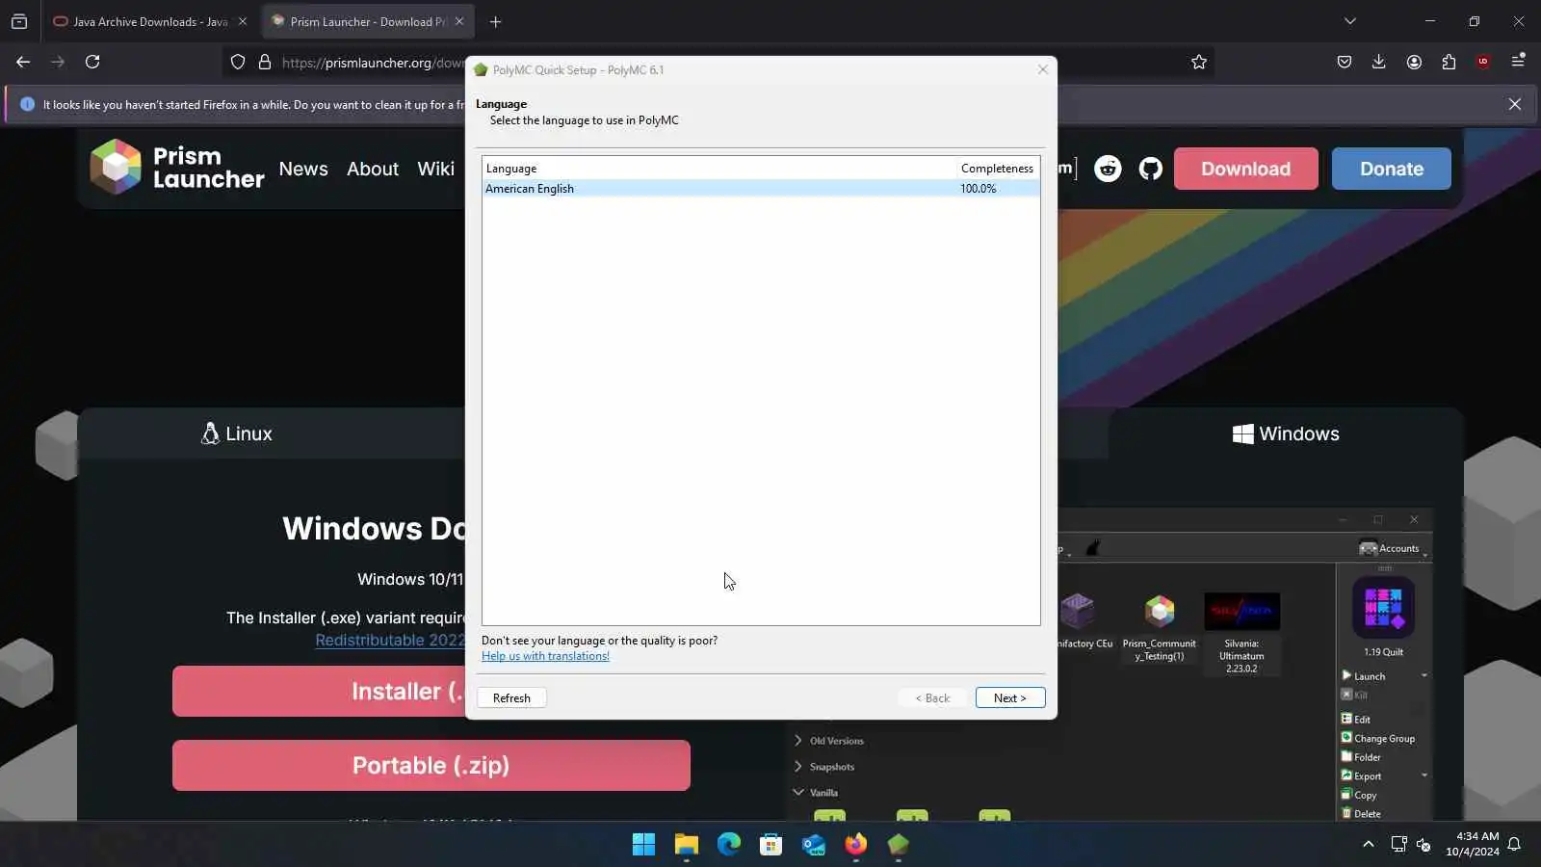Click the uBlock Origin extension icon

click(x=1483, y=62)
